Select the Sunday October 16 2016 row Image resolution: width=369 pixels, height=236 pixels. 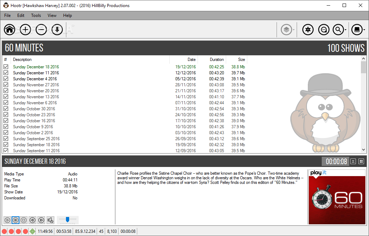point(125,121)
